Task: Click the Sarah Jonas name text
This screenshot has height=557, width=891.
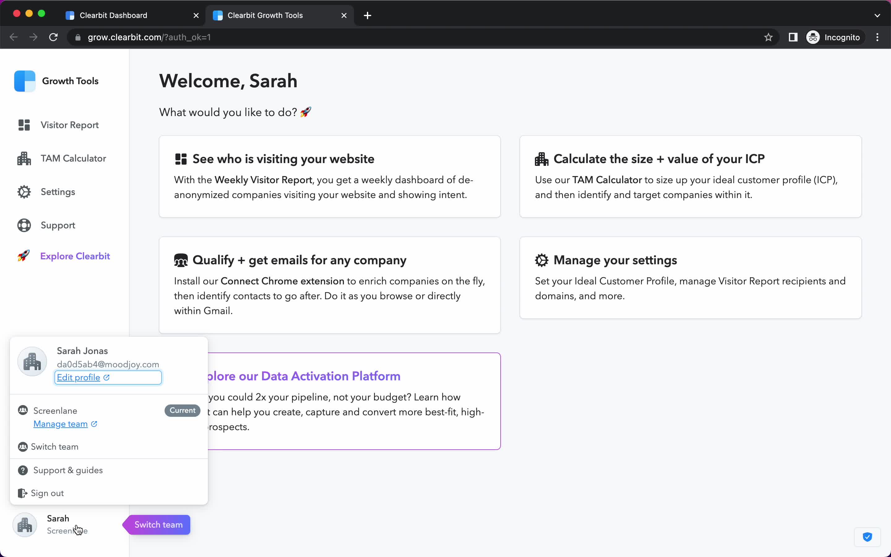Action: point(82,351)
